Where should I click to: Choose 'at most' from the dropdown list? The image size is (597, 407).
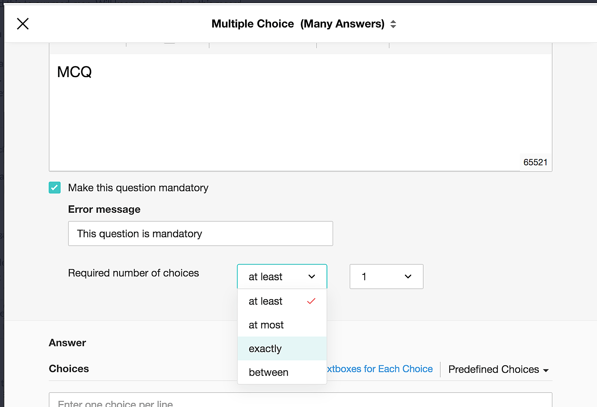pos(266,325)
